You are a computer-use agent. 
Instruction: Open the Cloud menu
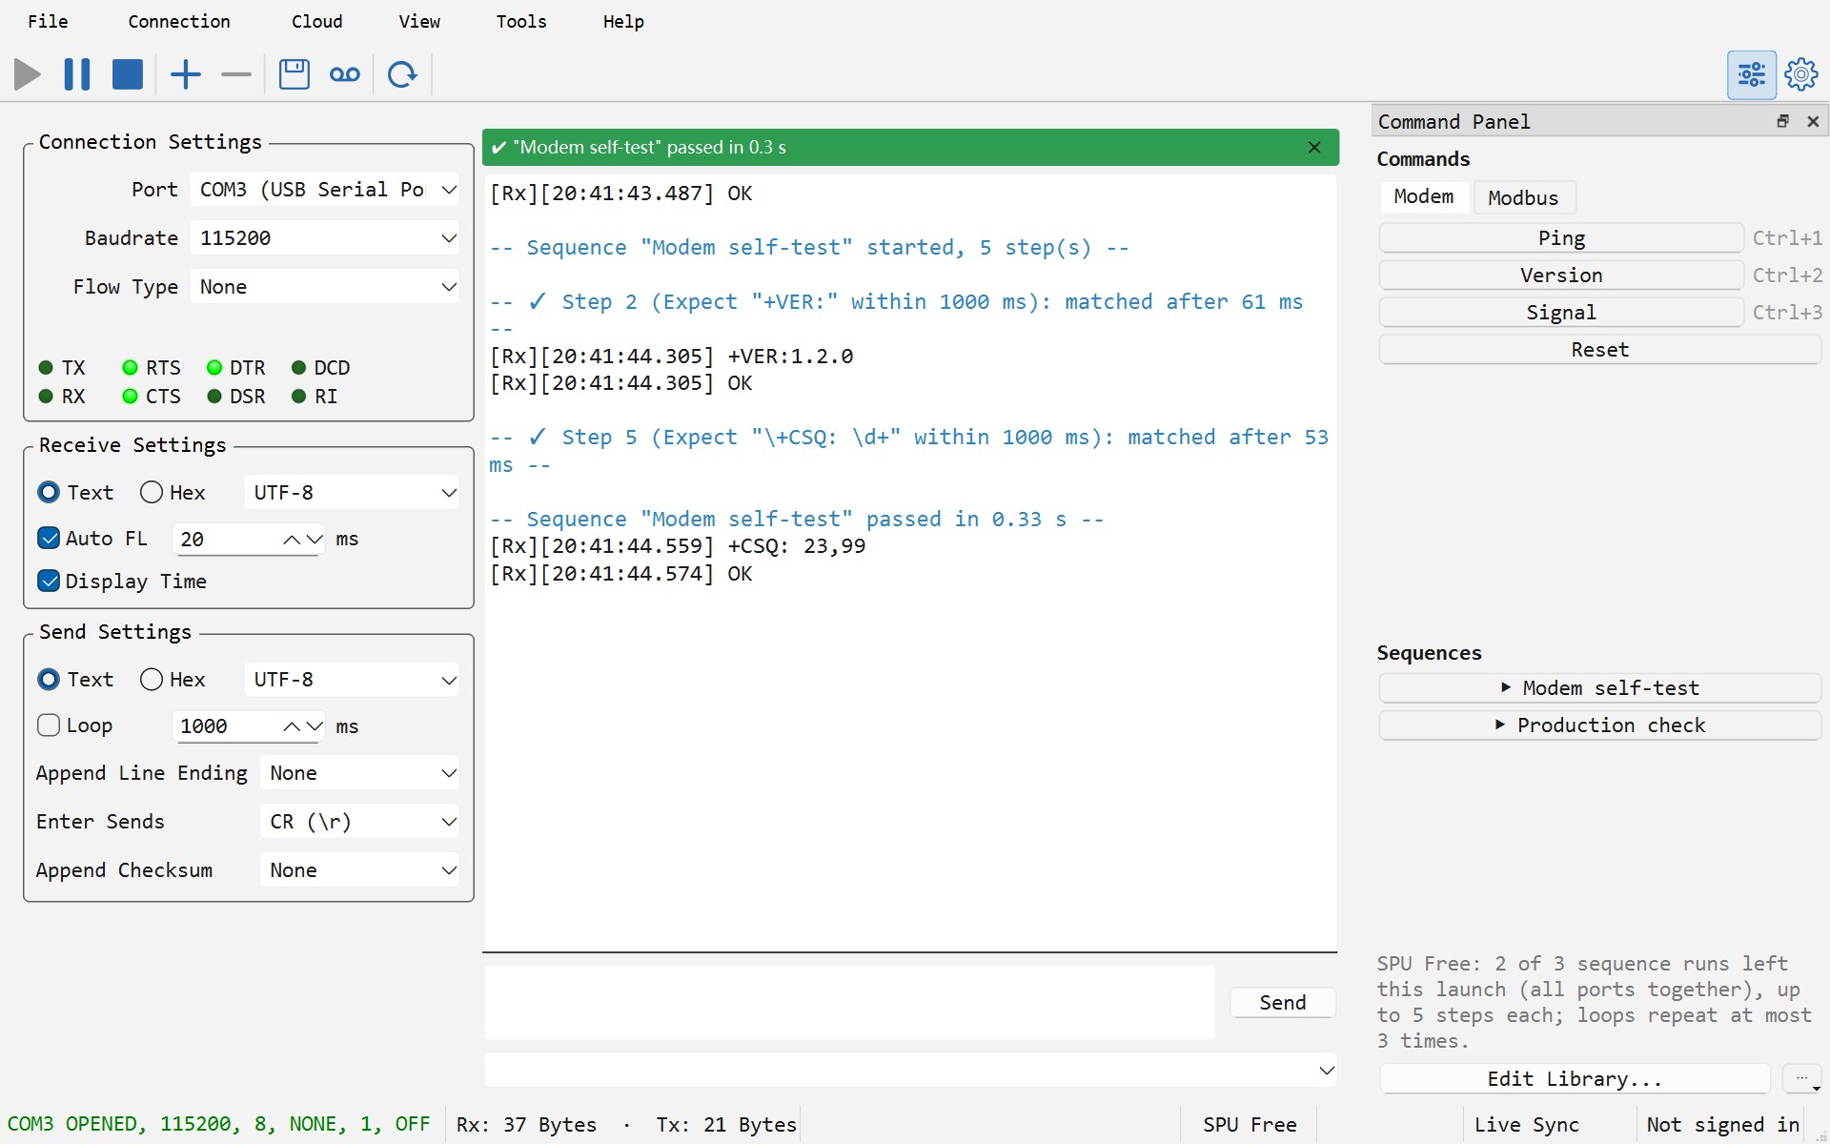click(x=316, y=22)
